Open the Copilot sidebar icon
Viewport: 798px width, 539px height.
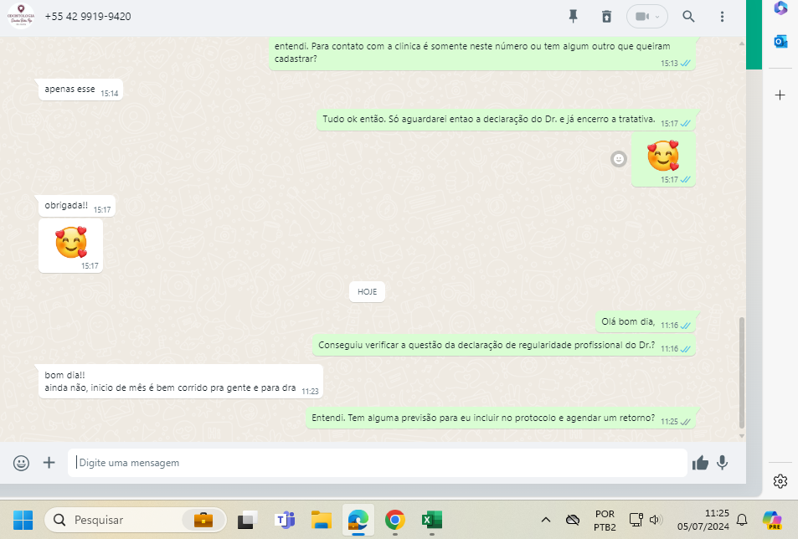point(780,8)
